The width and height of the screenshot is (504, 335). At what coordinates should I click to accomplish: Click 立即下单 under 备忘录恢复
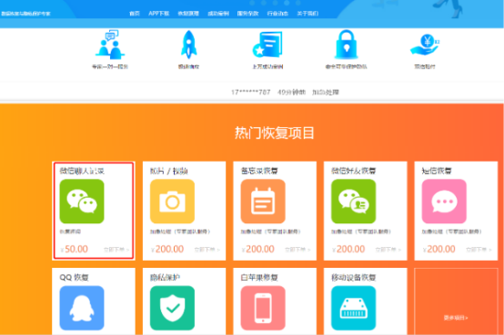click(297, 250)
